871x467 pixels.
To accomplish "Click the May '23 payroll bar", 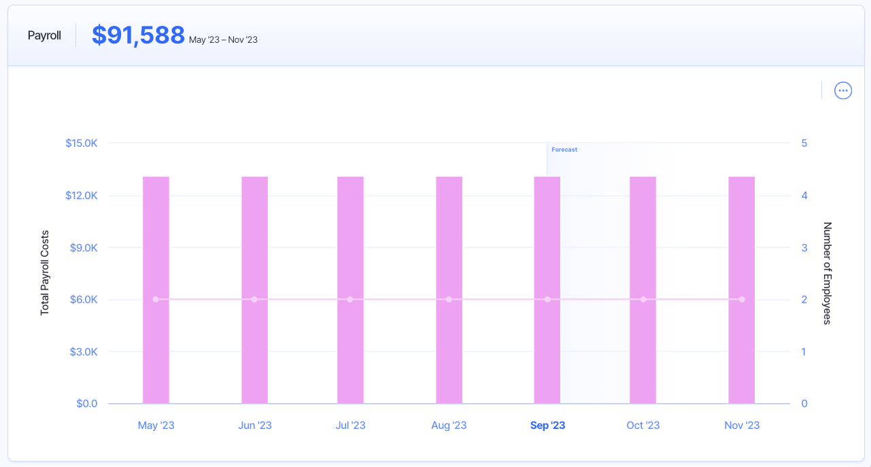I will [156, 238].
